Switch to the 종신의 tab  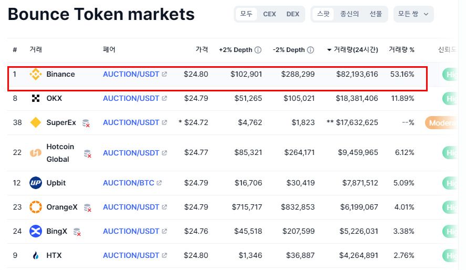(x=349, y=14)
